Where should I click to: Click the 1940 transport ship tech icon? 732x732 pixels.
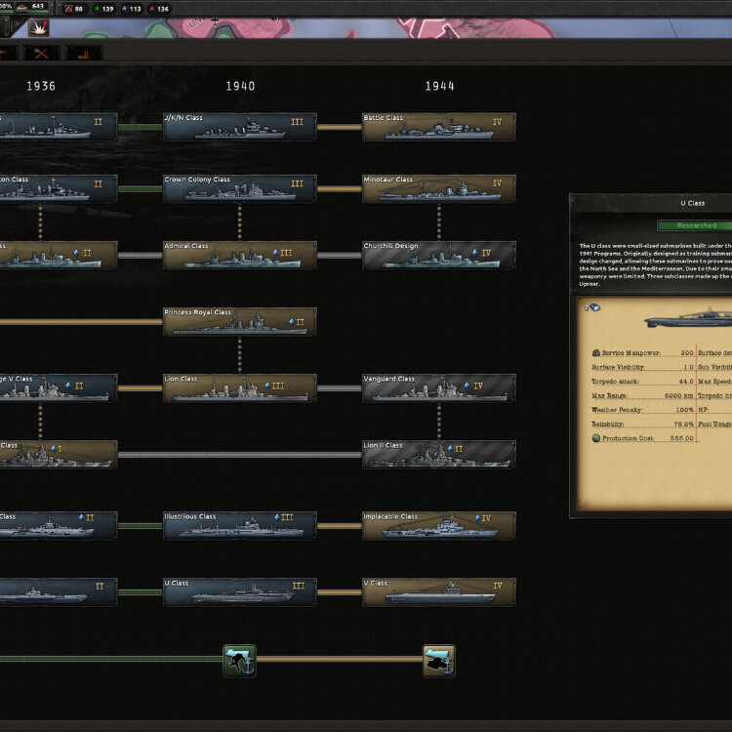pos(239,660)
